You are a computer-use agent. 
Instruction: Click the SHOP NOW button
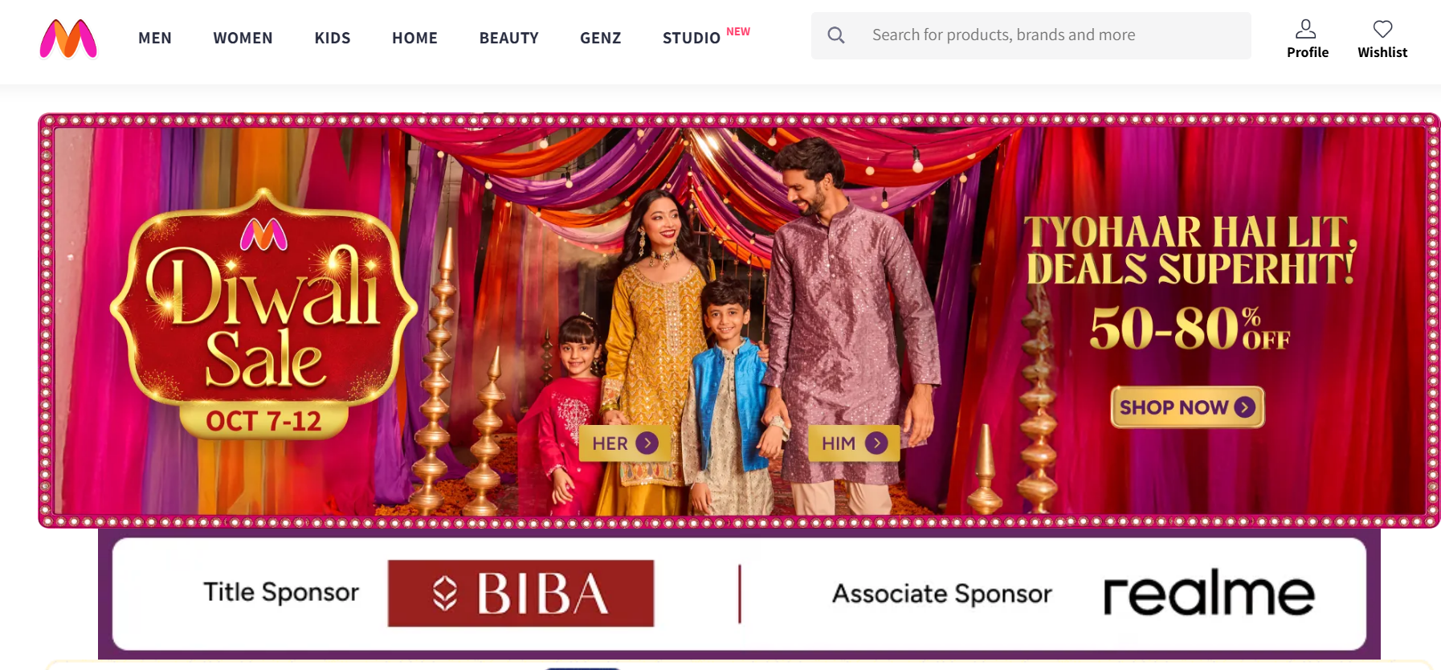(1187, 407)
